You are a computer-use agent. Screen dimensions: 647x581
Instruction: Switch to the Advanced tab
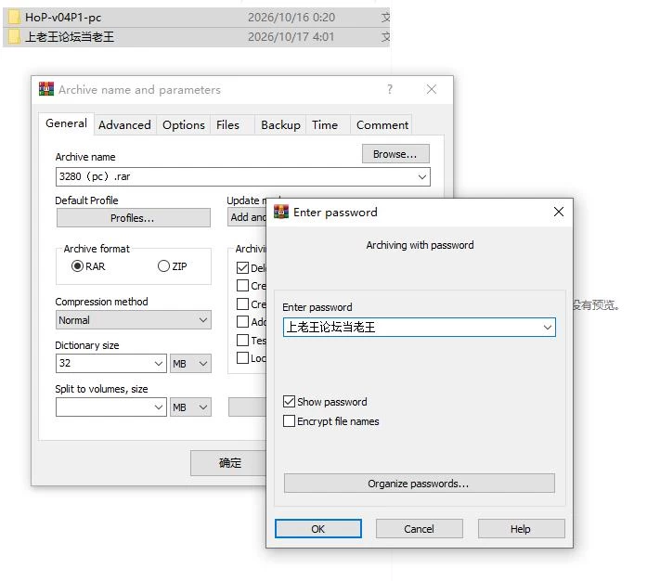(124, 125)
